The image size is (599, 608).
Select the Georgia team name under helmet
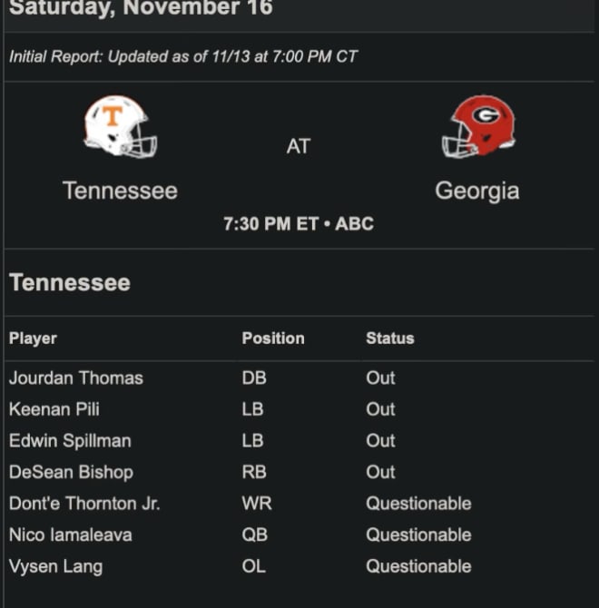coord(477,191)
